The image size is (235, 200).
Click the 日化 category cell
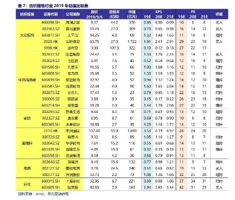(x=27, y=184)
